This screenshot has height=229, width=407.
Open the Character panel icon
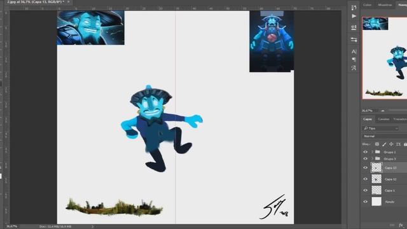(354, 52)
